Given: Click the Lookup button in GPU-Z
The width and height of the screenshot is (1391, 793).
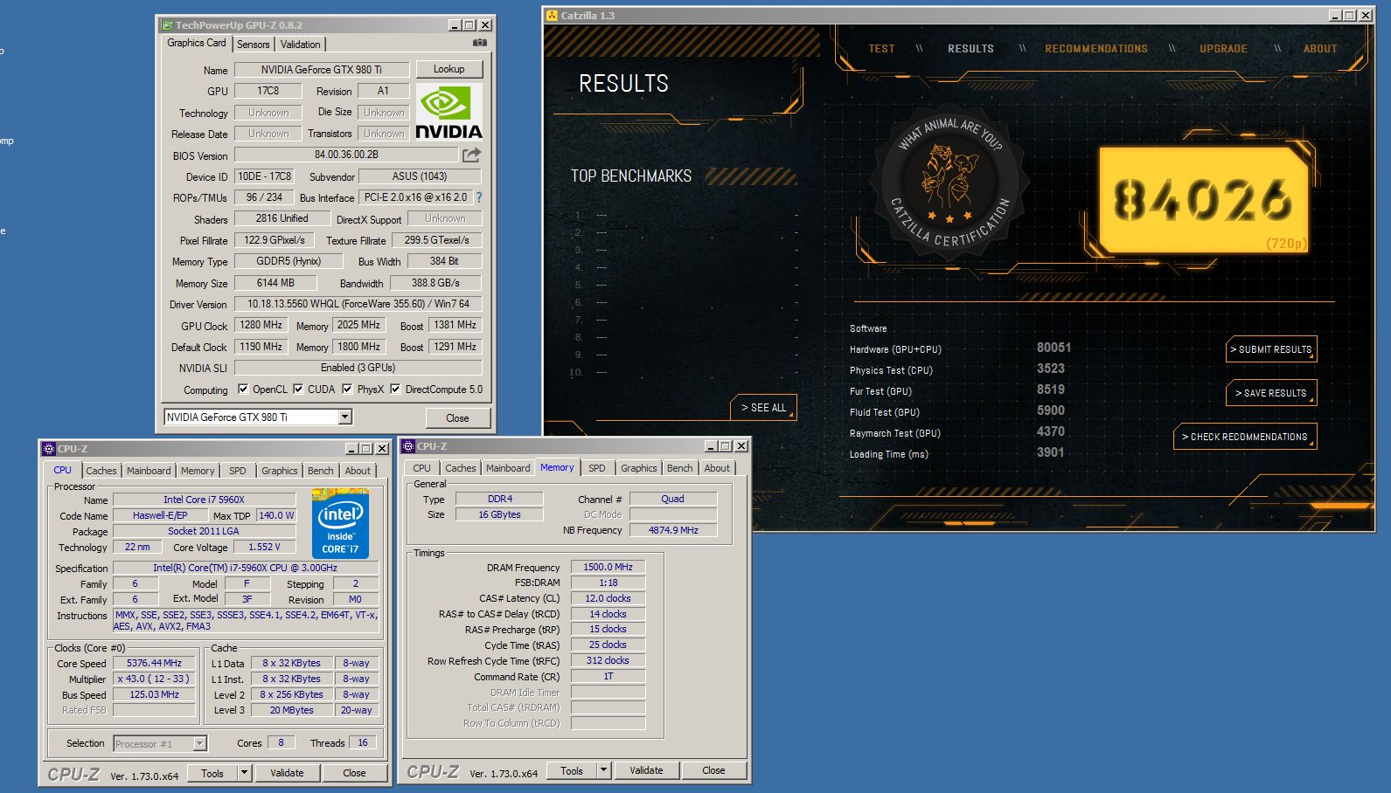Looking at the screenshot, I should pos(449,69).
